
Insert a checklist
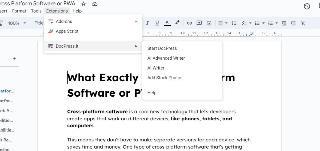pyautogui.click(x=244, y=23)
